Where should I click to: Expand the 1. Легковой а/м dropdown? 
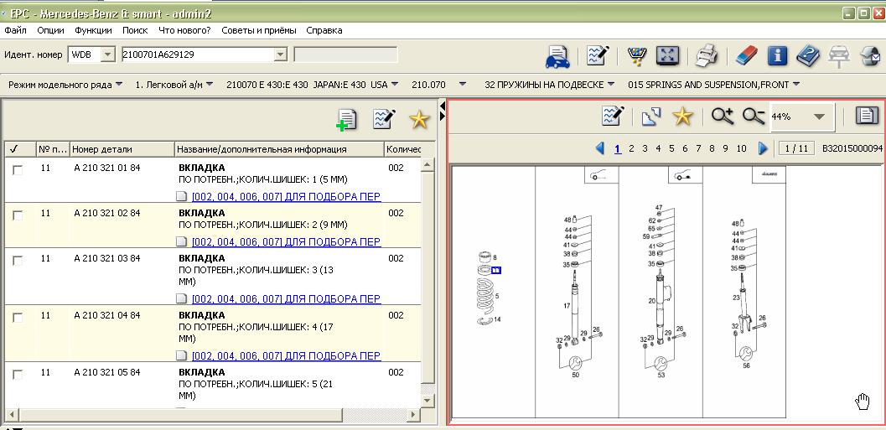tap(209, 84)
